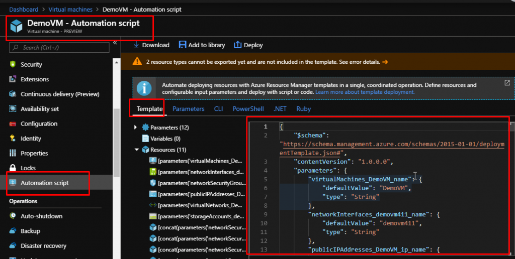515x259 pixels.
Task: Click the sidebar vertical scrollbar thumb
Action: (116, 143)
